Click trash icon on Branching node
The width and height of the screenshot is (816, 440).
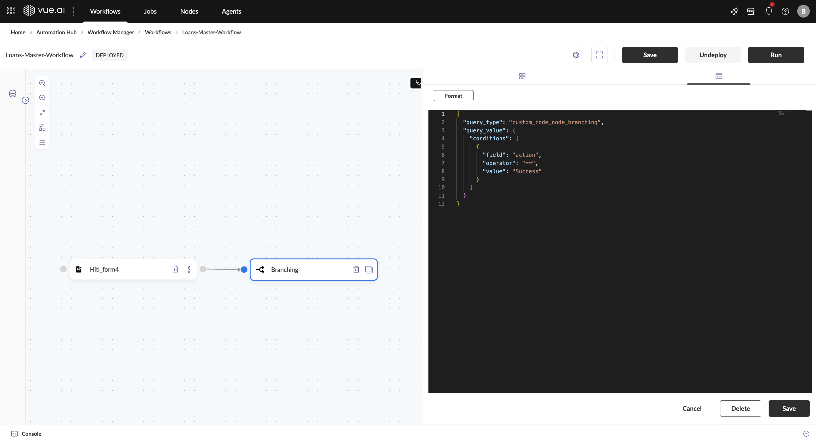click(x=356, y=269)
